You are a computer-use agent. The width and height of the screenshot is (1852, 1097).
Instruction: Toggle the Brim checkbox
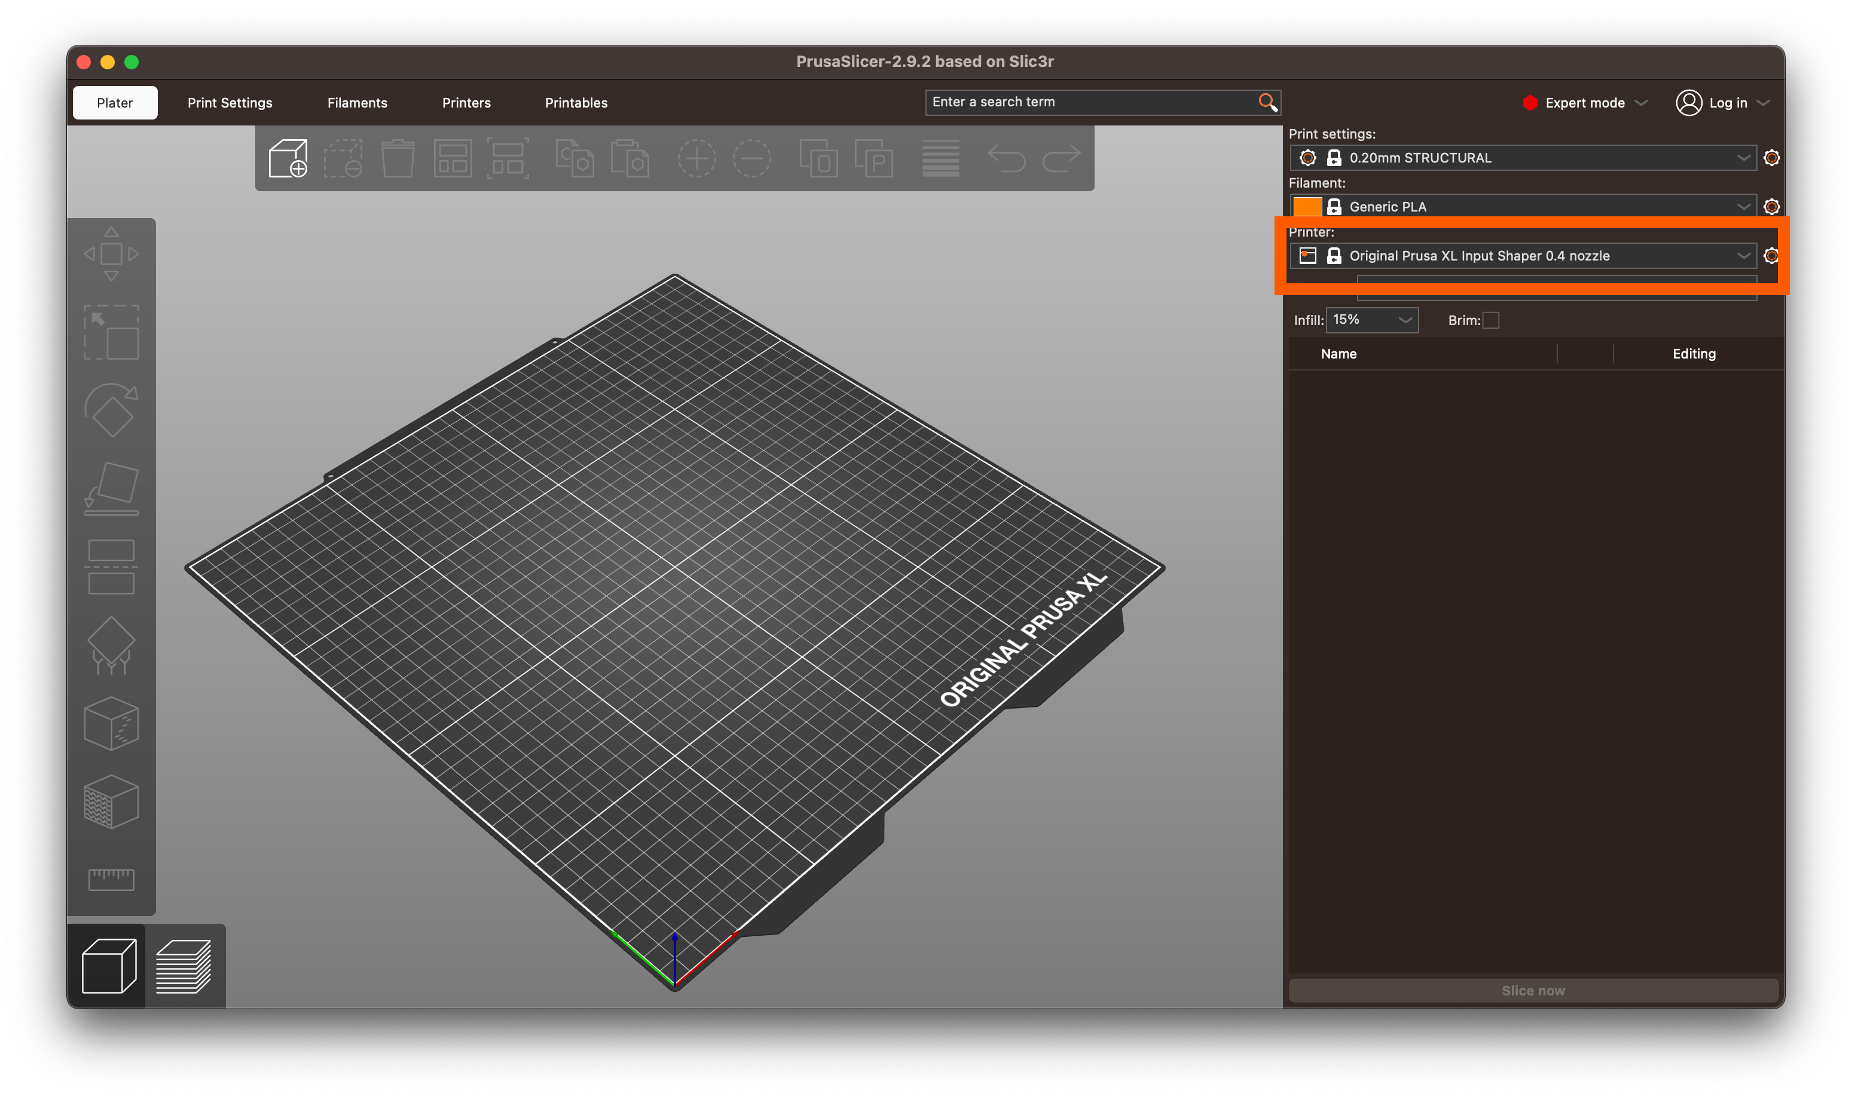tap(1491, 320)
